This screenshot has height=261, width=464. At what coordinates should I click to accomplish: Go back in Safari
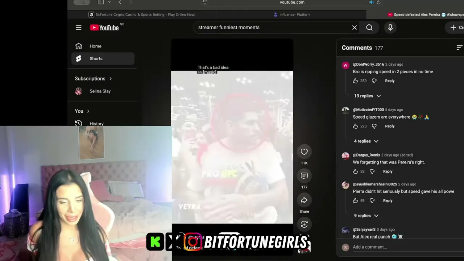120,2
